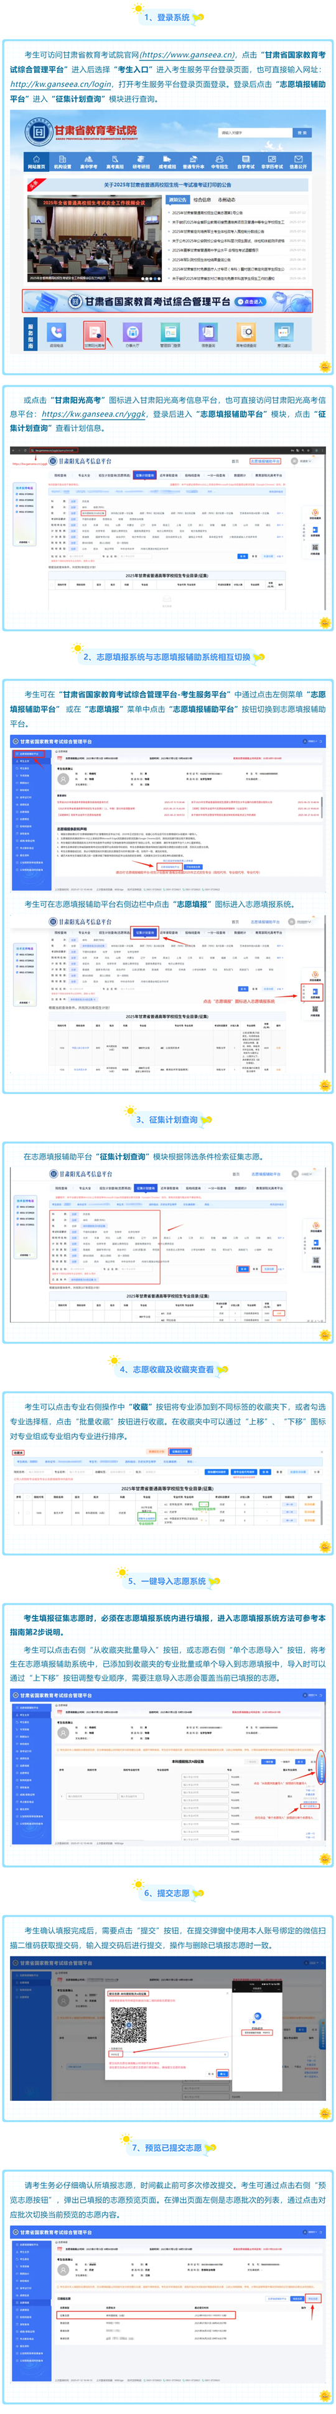Image resolution: width=336 pixels, height=2414 pixels.
Task: Select the green service icon in 服务指南 row
Action: click(x=170, y=332)
